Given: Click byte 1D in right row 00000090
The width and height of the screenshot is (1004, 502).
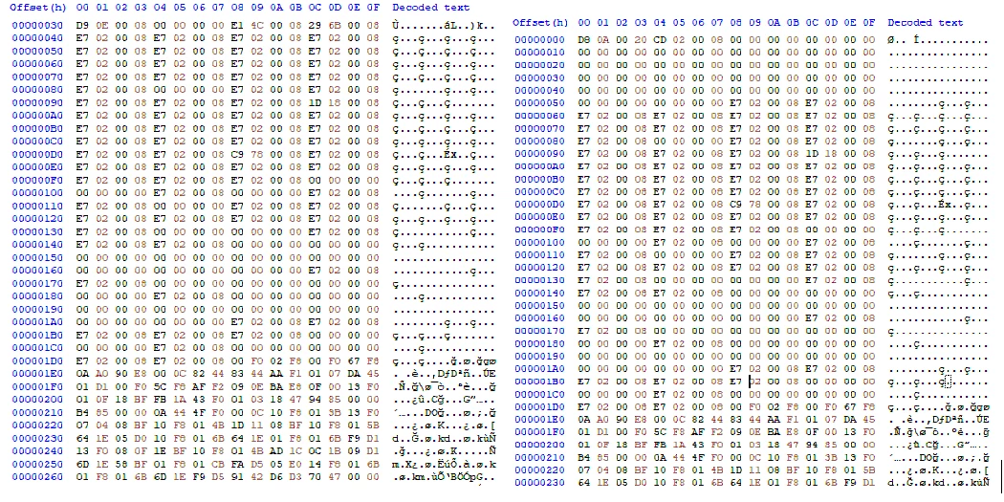Looking at the screenshot, I should point(811,154).
